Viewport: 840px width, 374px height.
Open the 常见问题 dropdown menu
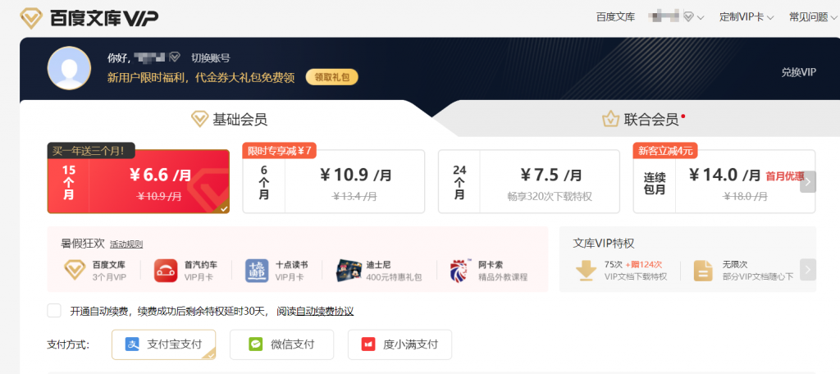click(x=813, y=17)
